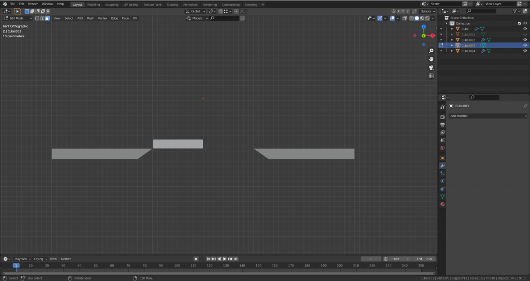Screen dimensions: 530x281
Task: Open the Output properties tab
Action: coord(443,125)
